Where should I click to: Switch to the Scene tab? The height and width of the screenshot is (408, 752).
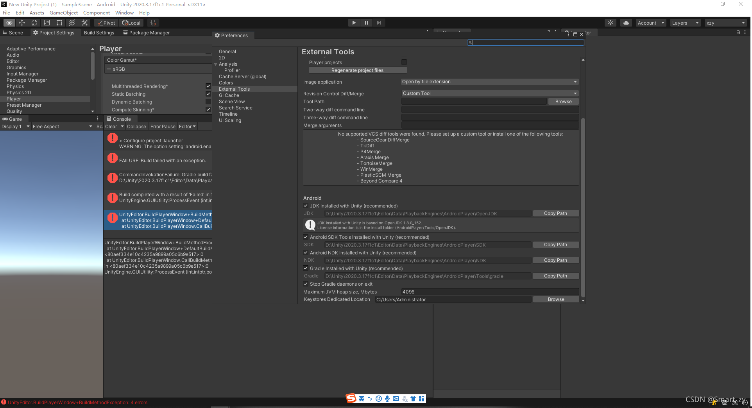pyautogui.click(x=13, y=32)
